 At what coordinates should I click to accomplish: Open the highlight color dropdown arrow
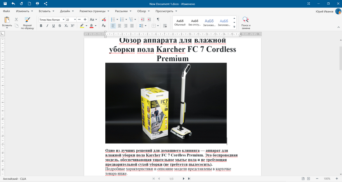(86, 26)
